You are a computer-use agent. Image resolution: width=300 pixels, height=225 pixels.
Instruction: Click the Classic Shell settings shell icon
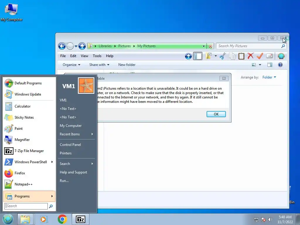[281, 56]
